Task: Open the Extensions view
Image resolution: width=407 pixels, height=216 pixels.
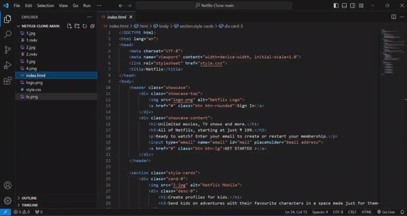Action: point(8,80)
